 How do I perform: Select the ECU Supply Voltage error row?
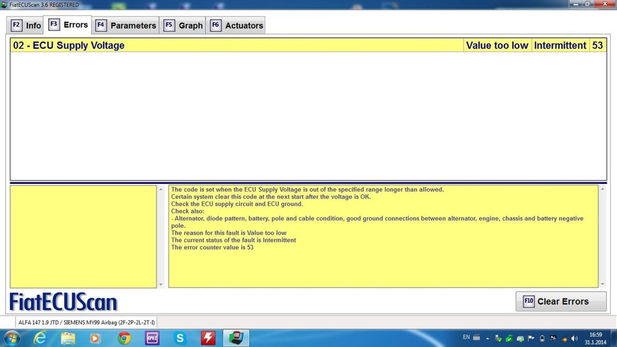tap(308, 45)
